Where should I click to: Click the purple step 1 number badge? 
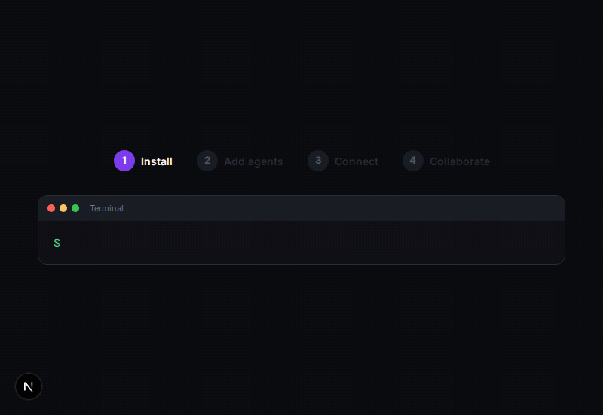124,161
